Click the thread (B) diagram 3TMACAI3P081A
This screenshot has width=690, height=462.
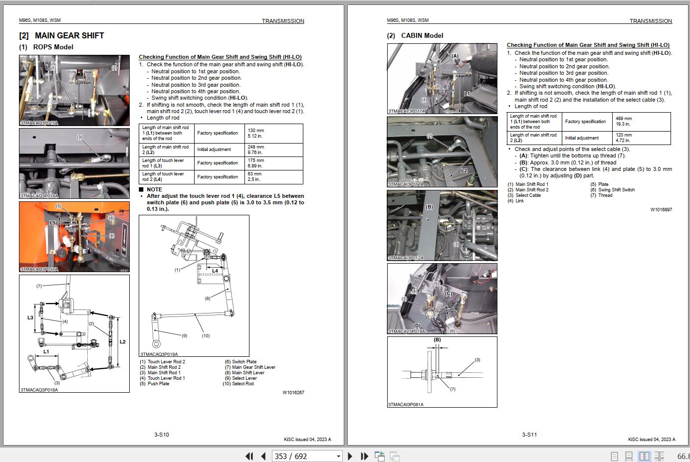coord(442,372)
